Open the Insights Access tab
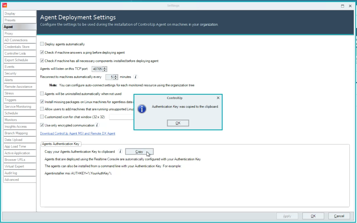 [x=19, y=127]
